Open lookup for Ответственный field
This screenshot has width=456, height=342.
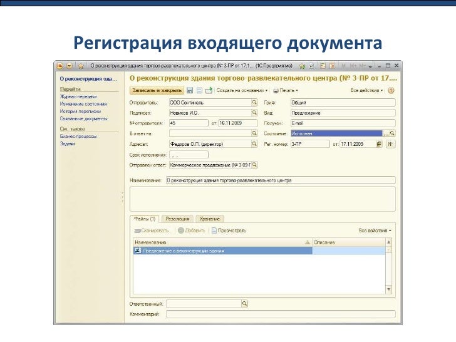point(244,304)
